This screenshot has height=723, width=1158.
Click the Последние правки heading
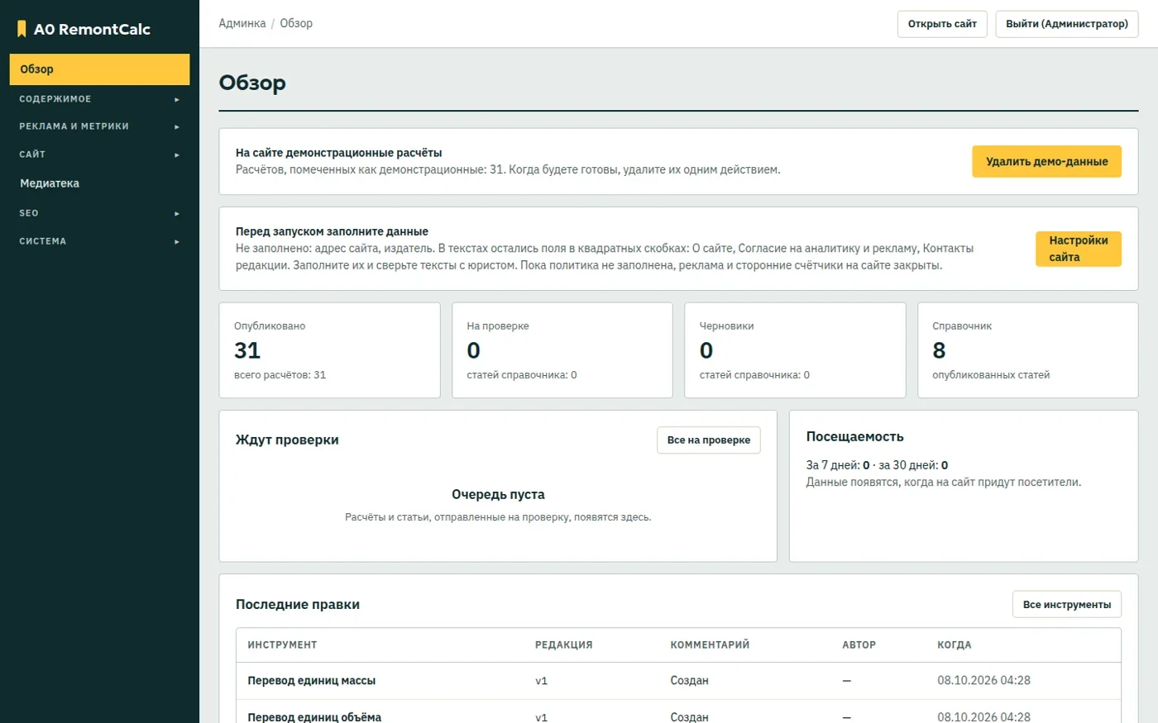pos(298,605)
